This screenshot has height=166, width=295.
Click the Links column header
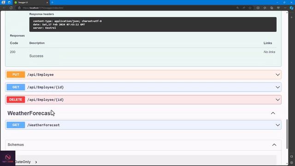tap(268, 43)
